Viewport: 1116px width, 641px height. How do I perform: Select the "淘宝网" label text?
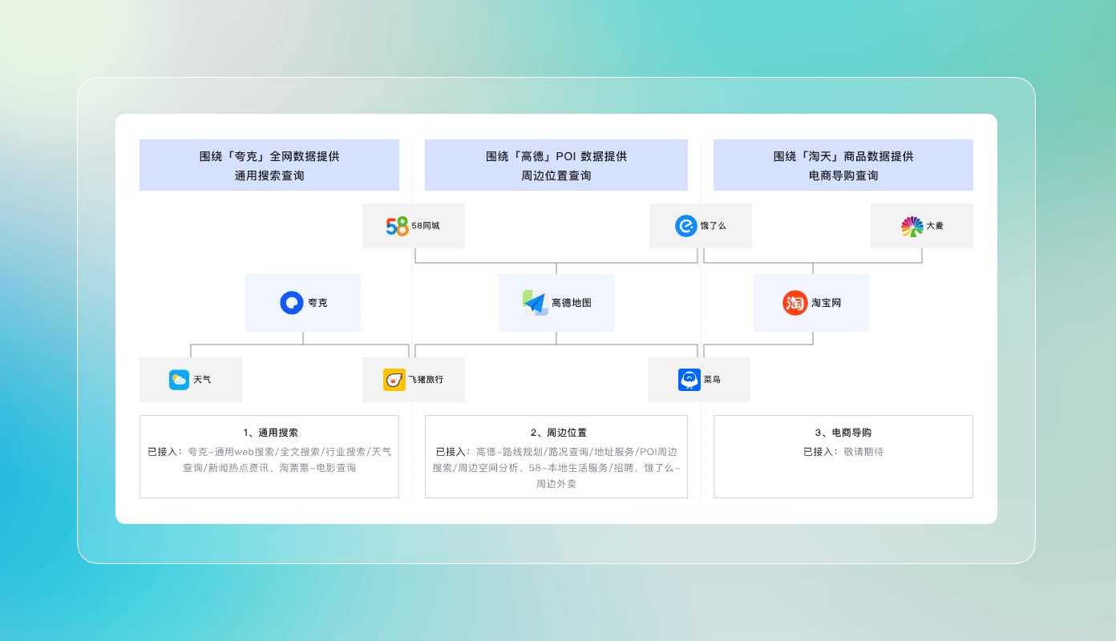coord(826,303)
